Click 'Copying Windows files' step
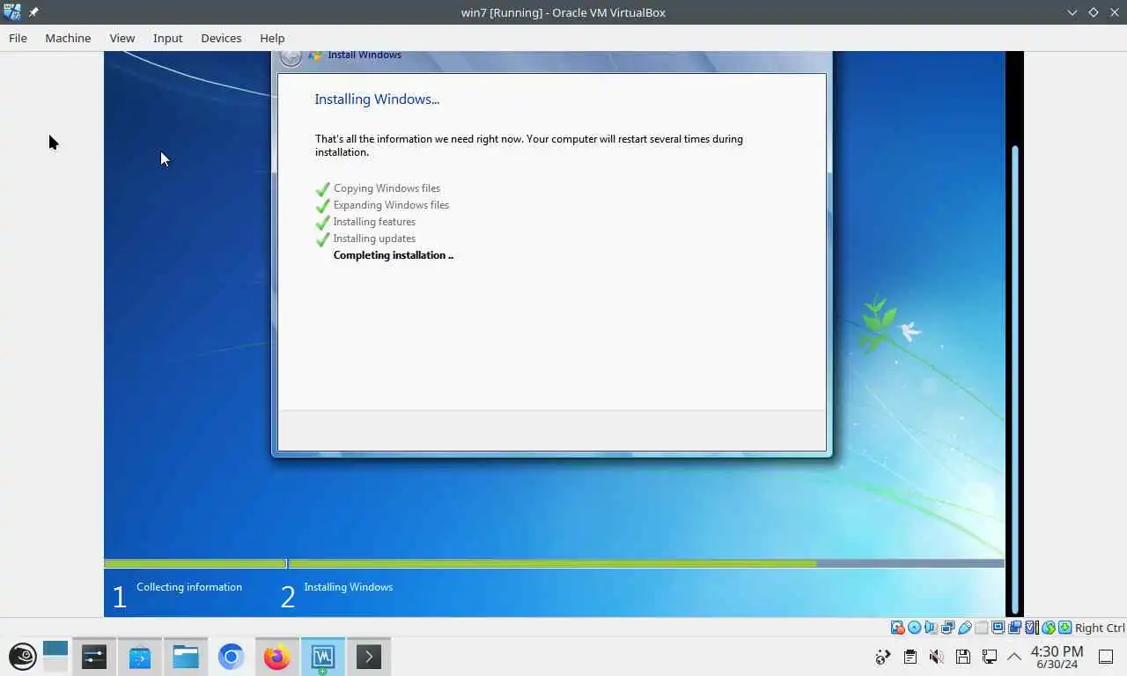Viewport: 1127px width, 676px height. tap(387, 188)
